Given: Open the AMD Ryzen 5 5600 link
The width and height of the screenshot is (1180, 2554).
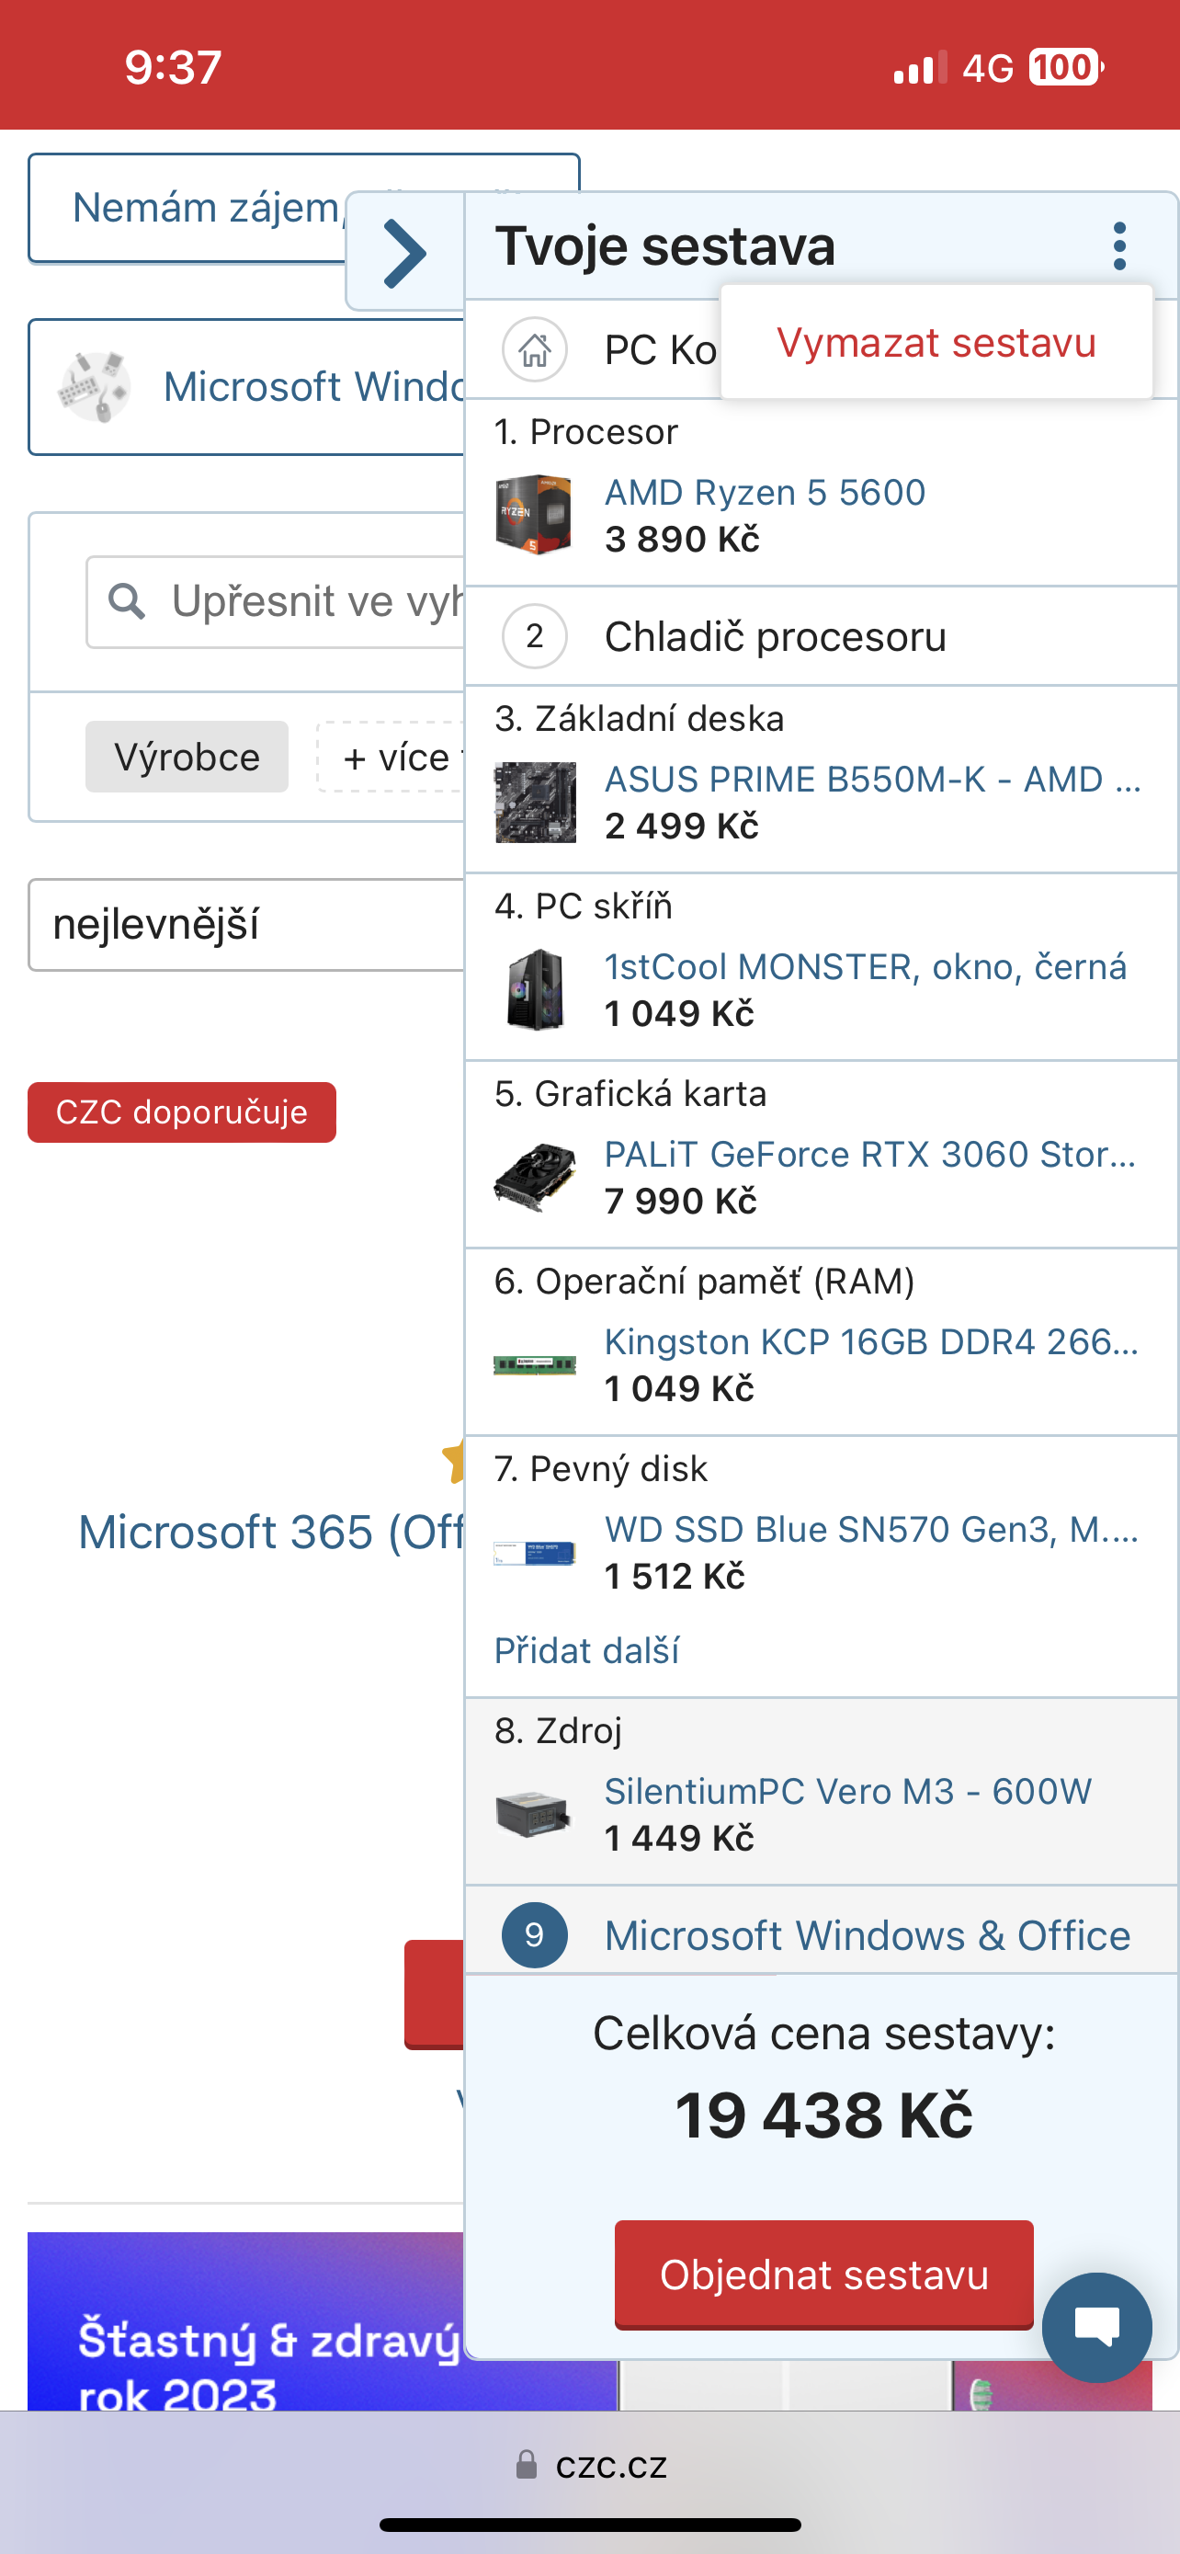Looking at the screenshot, I should click(x=765, y=493).
